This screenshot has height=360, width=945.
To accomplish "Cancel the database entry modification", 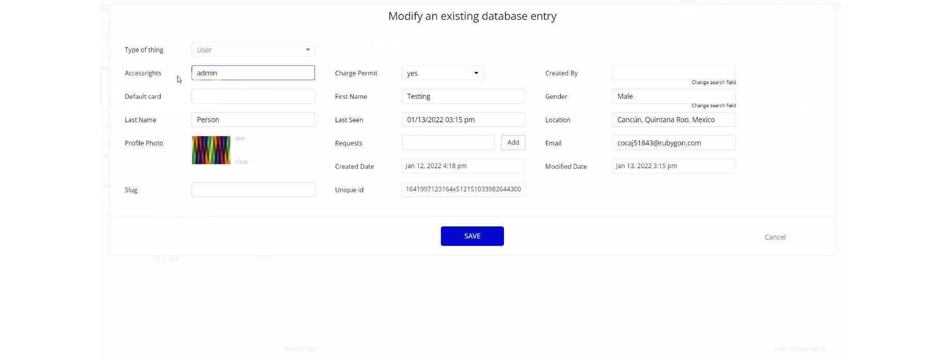I will tap(775, 237).
